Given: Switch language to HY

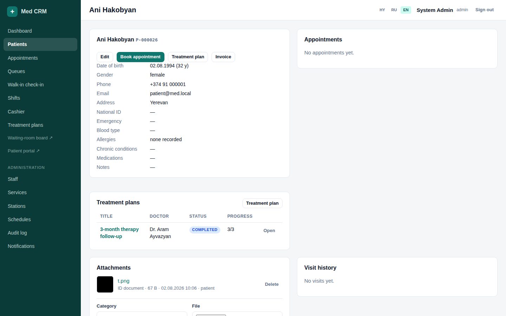Looking at the screenshot, I should click(382, 10).
